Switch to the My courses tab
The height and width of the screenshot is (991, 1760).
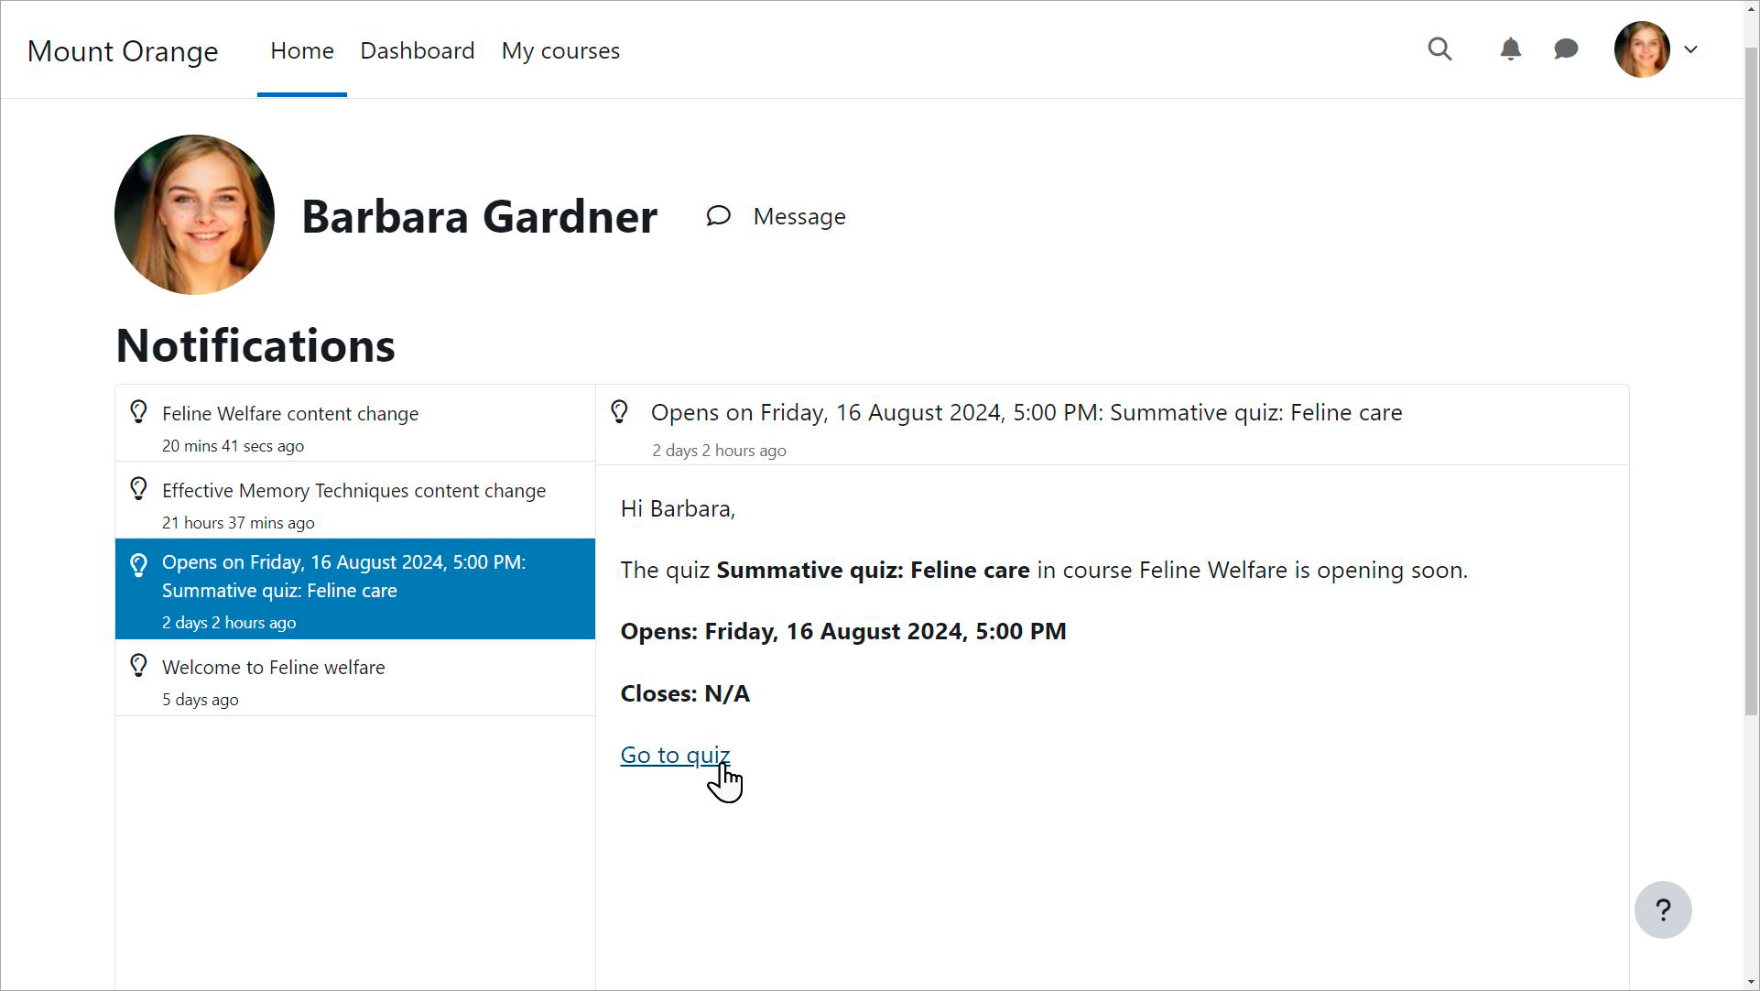(560, 50)
